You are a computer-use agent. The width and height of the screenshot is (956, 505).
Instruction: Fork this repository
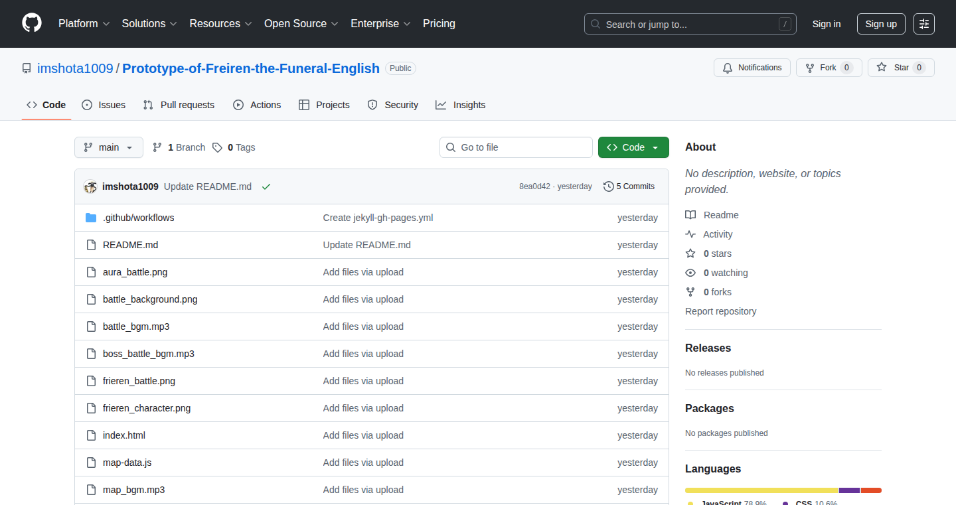pos(829,68)
